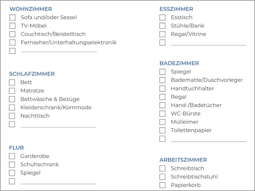Image resolution: width=255 pixels, height=191 pixels.
Task: Tick the Handtuchhalter checkbox
Action: pyautogui.click(x=163, y=88)
